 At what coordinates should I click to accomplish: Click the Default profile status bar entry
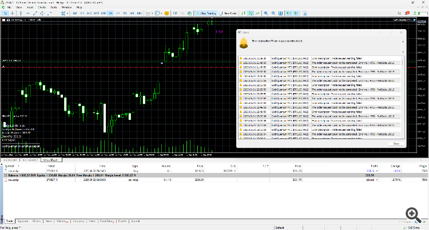click(280, 228)
